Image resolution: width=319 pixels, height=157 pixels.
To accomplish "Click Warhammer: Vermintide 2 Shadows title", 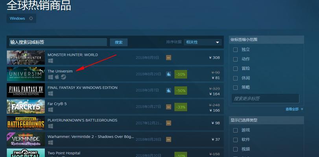I will (x=91, y=137).
